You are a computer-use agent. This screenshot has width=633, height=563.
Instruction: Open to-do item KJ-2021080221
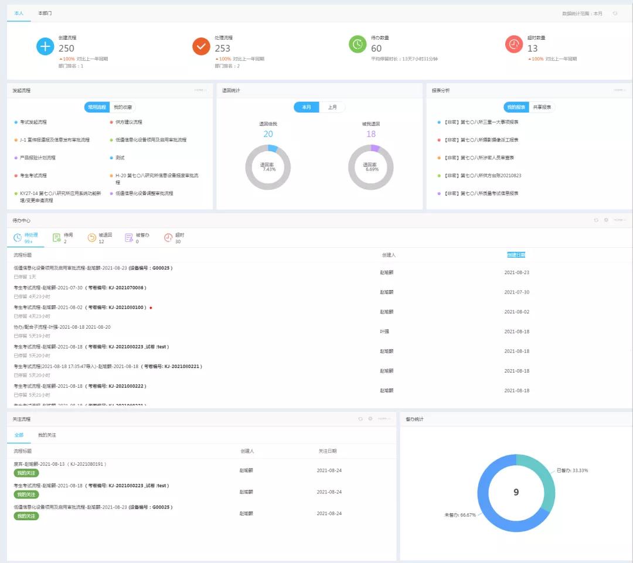click(x=108, y=367)
